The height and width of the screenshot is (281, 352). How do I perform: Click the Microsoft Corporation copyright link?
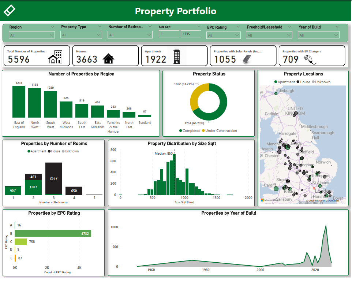pos(323,200)
